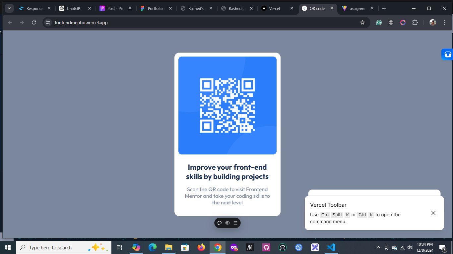
Task: Open a new browser tab
Action: (384, 8)
